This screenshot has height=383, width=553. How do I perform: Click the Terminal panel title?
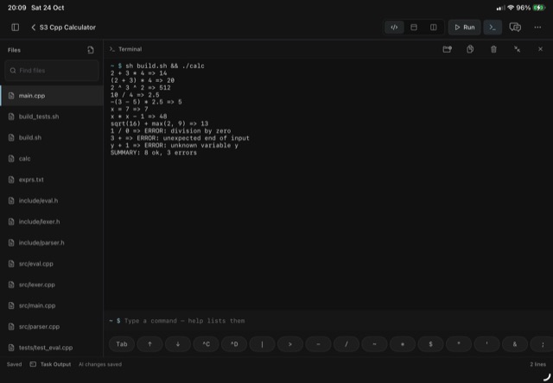click(x=130, y=49)
